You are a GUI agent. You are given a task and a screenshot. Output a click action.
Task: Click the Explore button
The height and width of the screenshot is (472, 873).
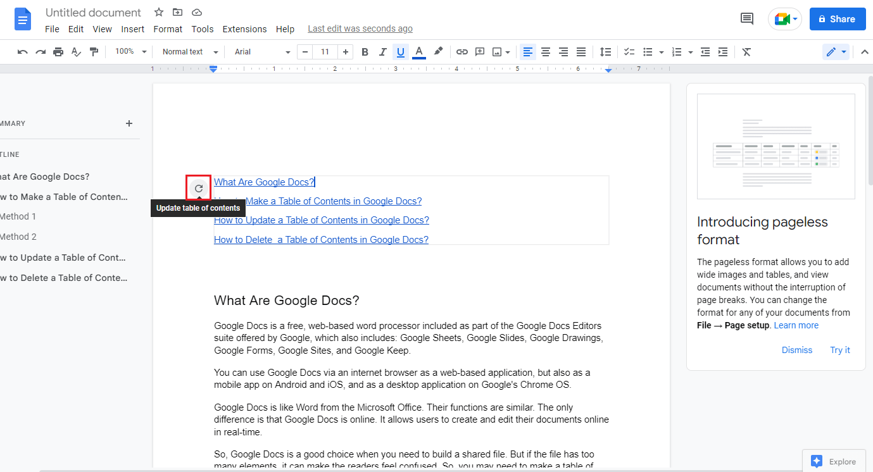coord(834,461)
